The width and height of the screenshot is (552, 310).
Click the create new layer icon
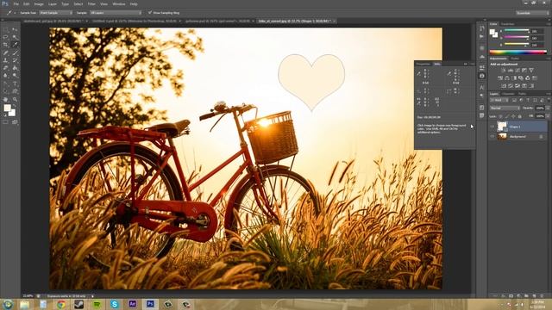(x=535, y=296)
